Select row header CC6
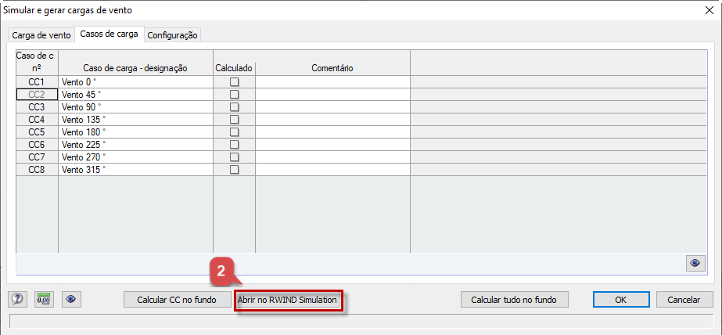Image resolution: width=722 pixels, height=335 pixels. click(x=37, y=144)
